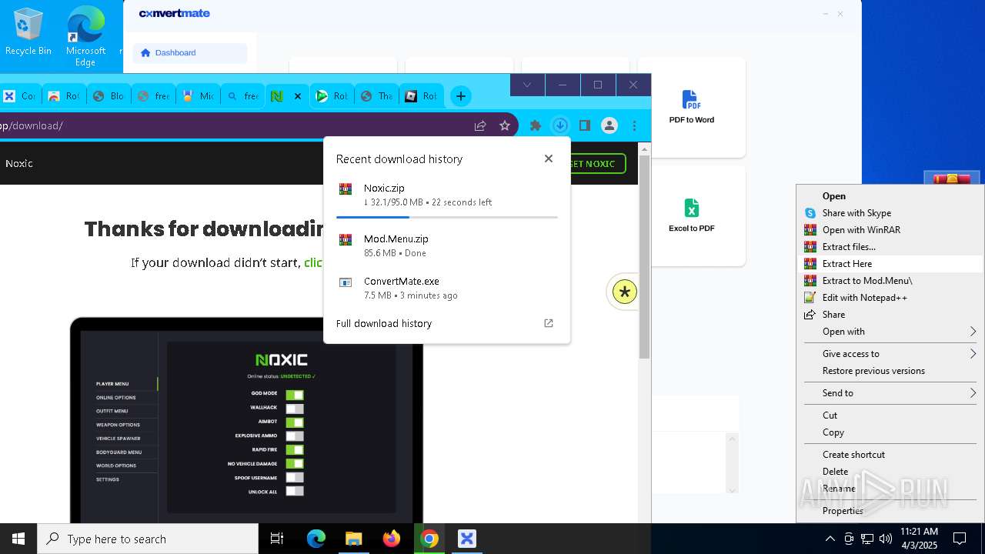Open Dashboard in ConvertMate sidebar
Viewport: 985px width, 554px height.
tap(190, 53)
